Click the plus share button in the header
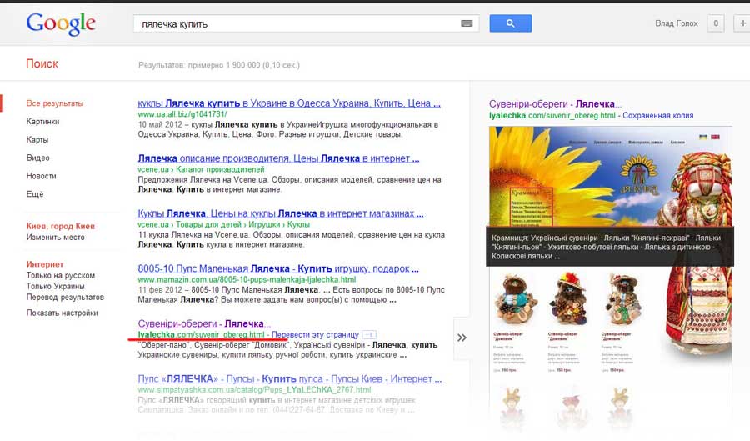 [x=742, y=23]
